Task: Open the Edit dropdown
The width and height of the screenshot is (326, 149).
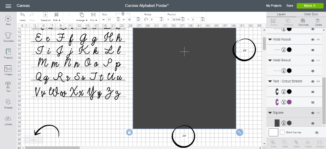Action: pos(57,20)
